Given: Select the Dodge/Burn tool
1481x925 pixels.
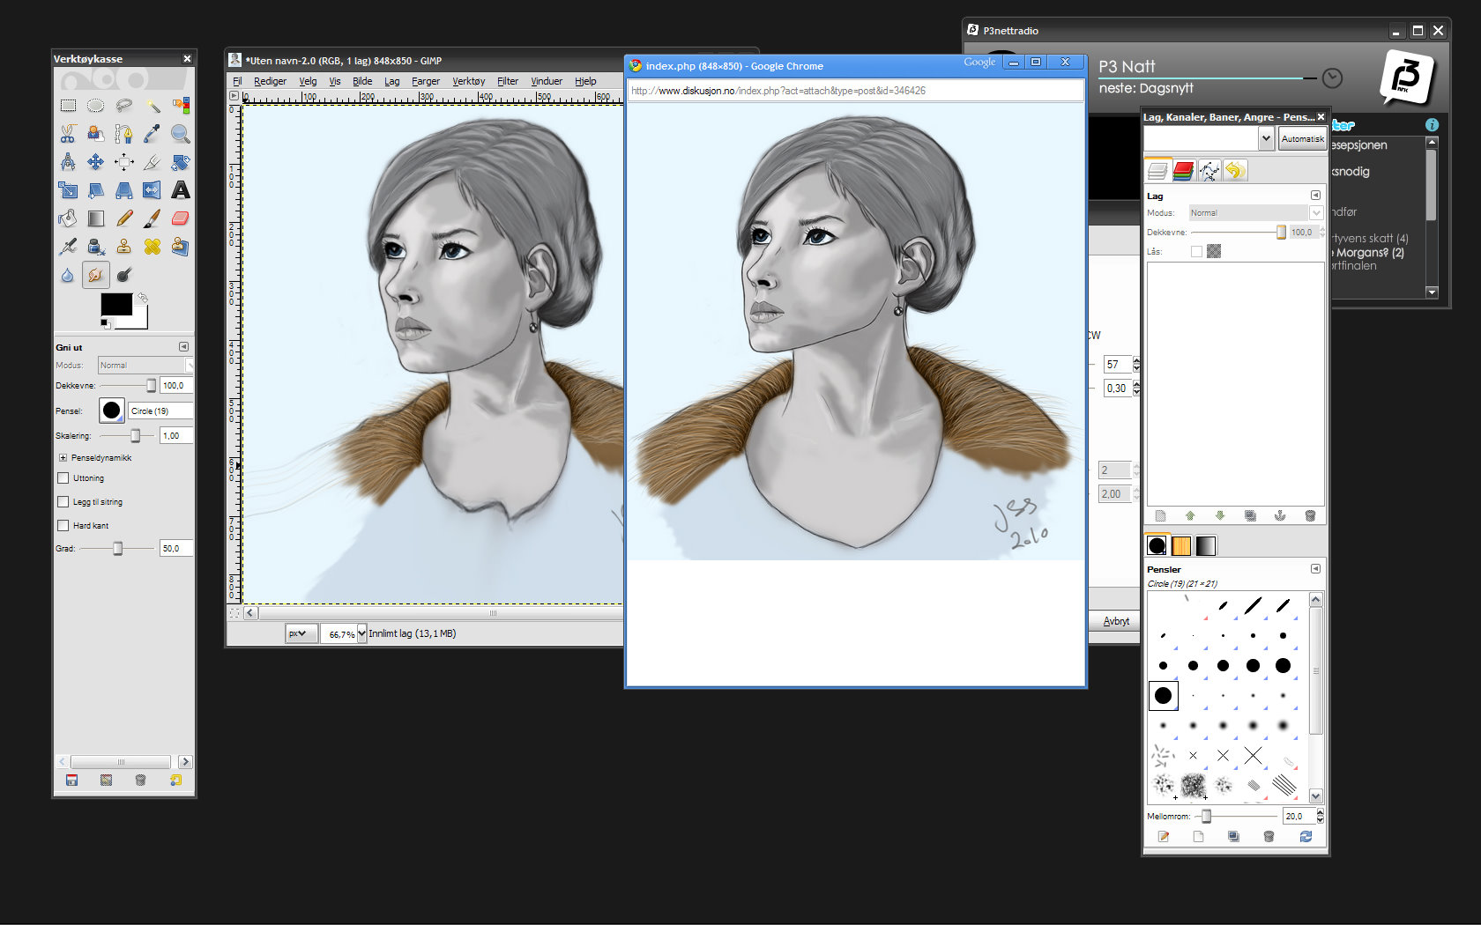Looking at the screenshot, I should [123, 275].
